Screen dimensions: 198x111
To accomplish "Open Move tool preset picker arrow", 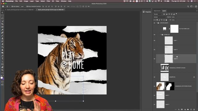I will 9,6.
